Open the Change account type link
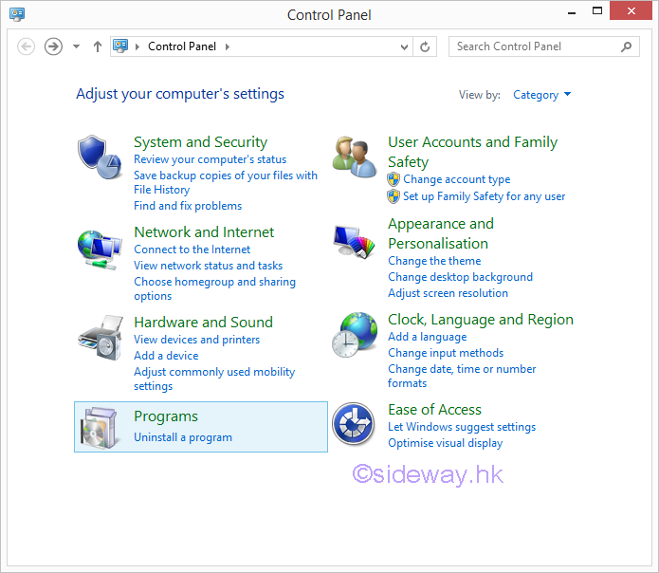Viewport: 659px width, 573px height. pyautogui.click(x=456, y=179)
